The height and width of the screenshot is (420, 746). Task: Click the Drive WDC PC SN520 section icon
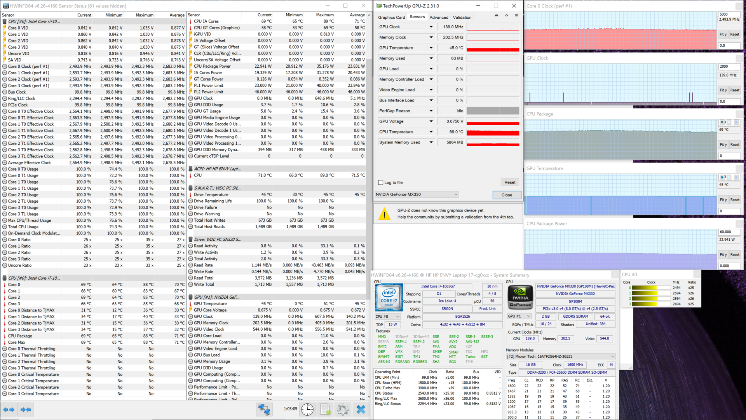coord(191,240)
